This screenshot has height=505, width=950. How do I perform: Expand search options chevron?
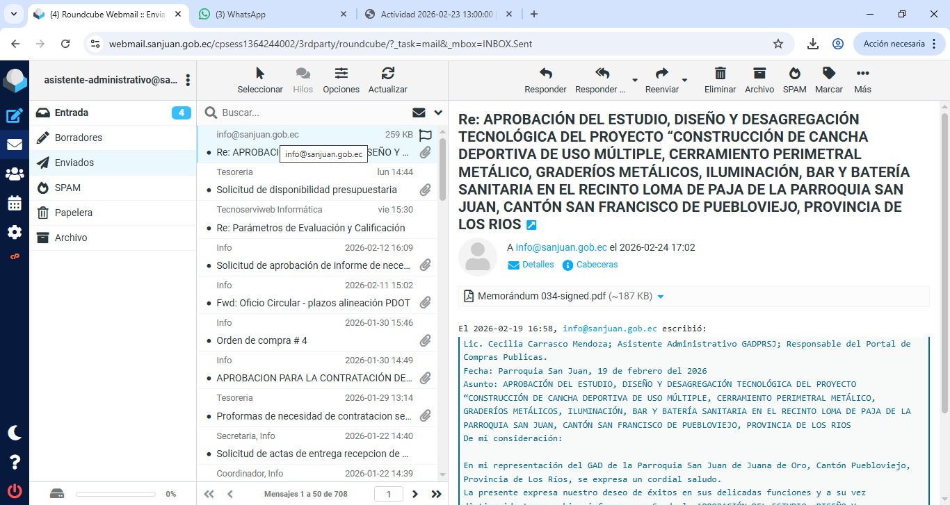point(438,113)
